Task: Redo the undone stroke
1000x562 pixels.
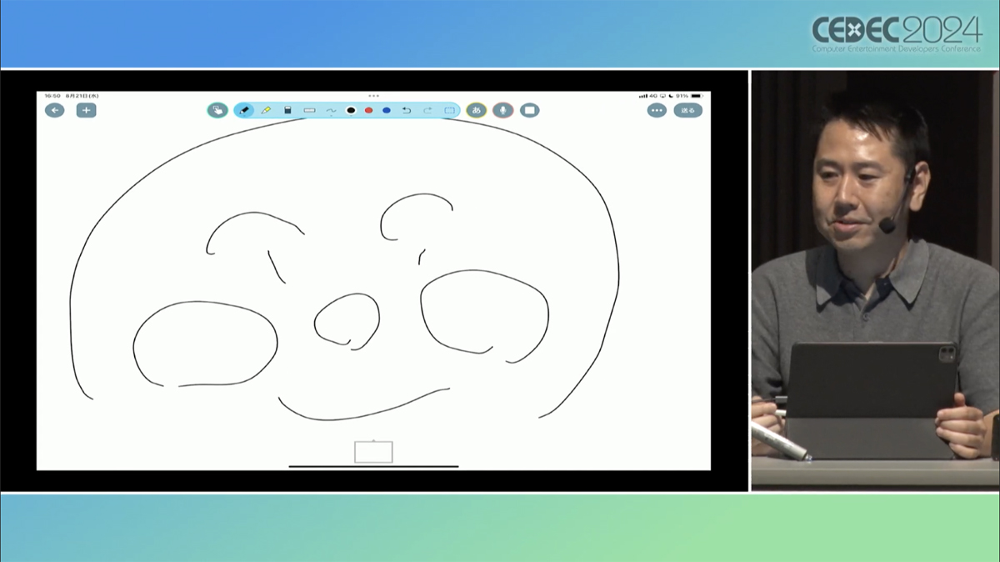Action: 427,110
